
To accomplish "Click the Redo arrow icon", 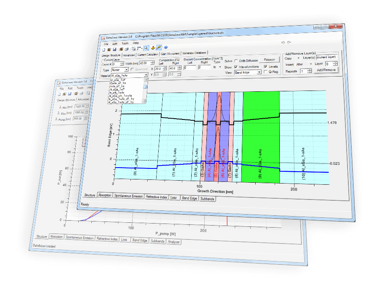I will coord(289,42).
